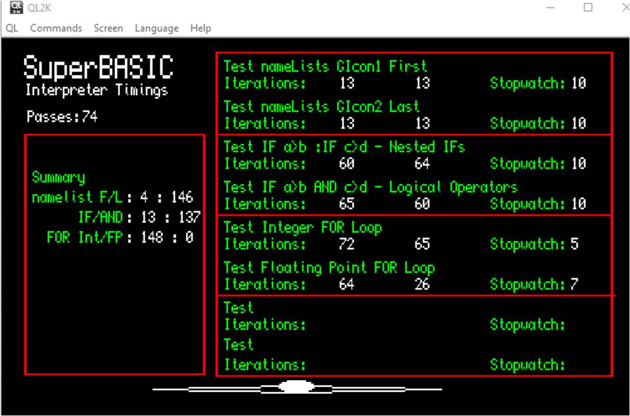Click 'Iterations:' label under Integer FOR Loop
The image size is (630, 416).
pos(265,244)
